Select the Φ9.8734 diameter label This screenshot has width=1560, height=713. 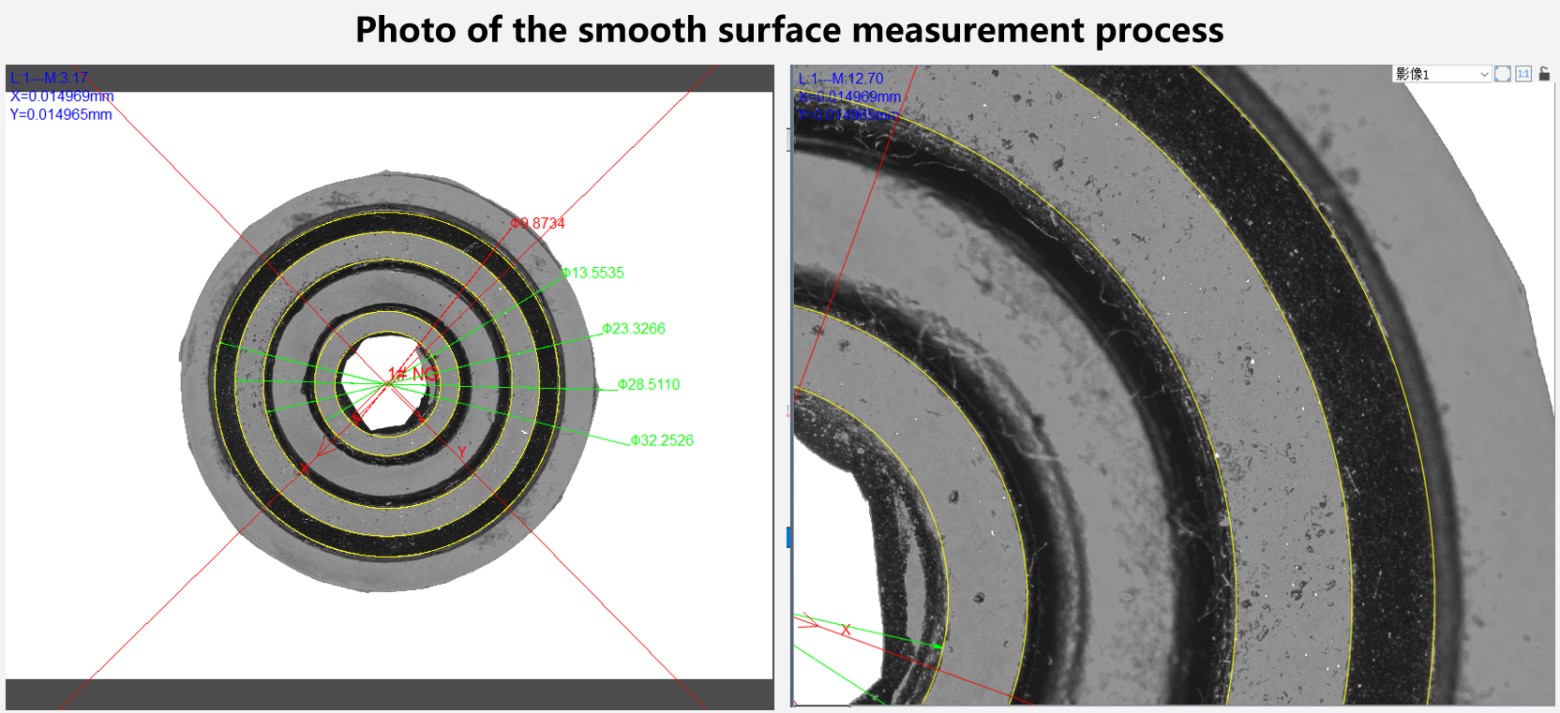pos(538,223)
